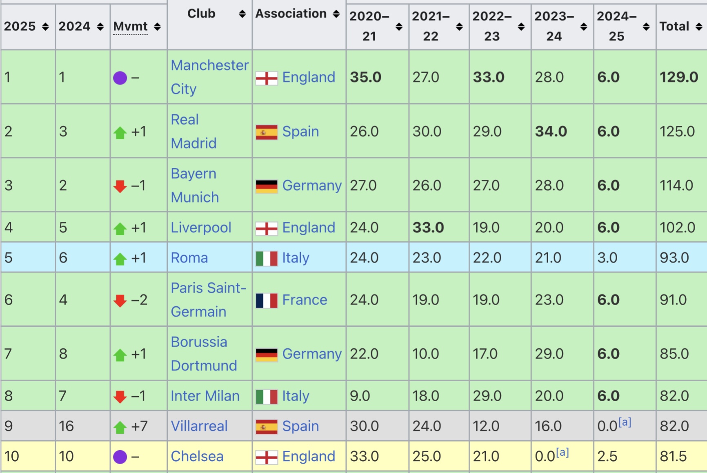Sort by 2020–21 season points
Image resolution: width=707 pixels, height=473 pixels.
click(x=399, y=27)
